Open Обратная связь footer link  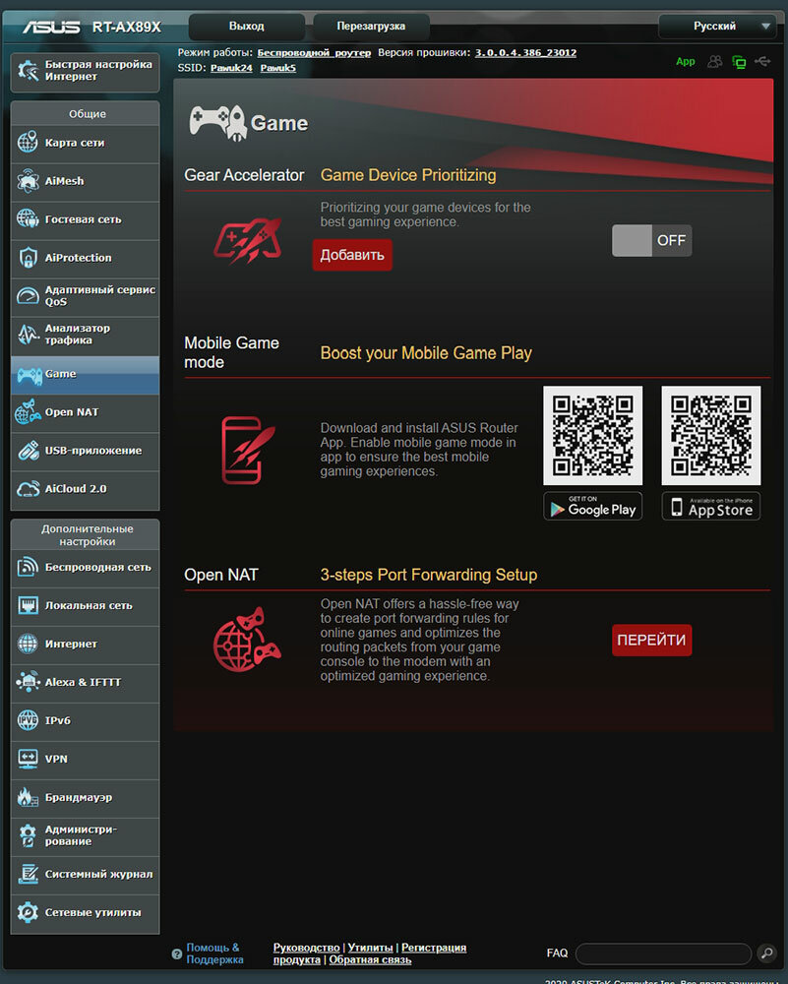pyautogui.click(x=370, y=959)
